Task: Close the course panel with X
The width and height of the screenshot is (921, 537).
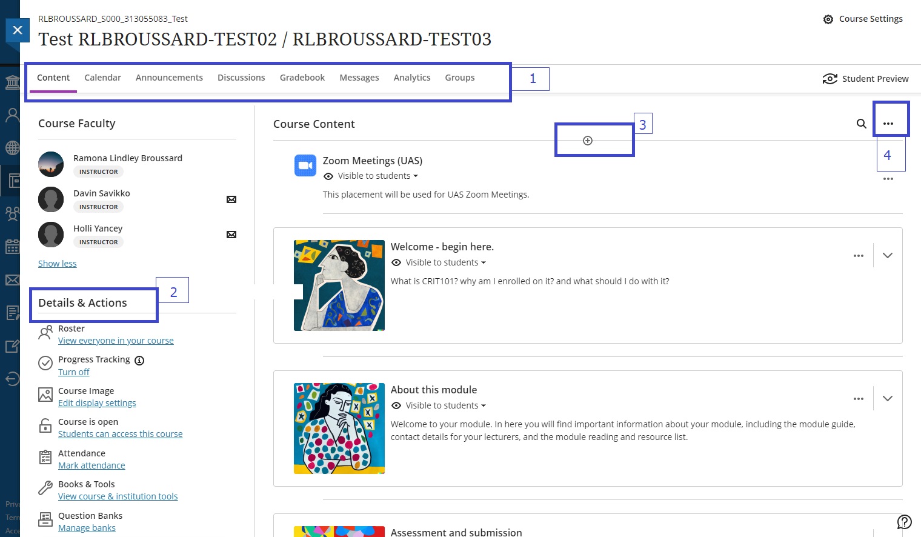Action: point(18,30)
